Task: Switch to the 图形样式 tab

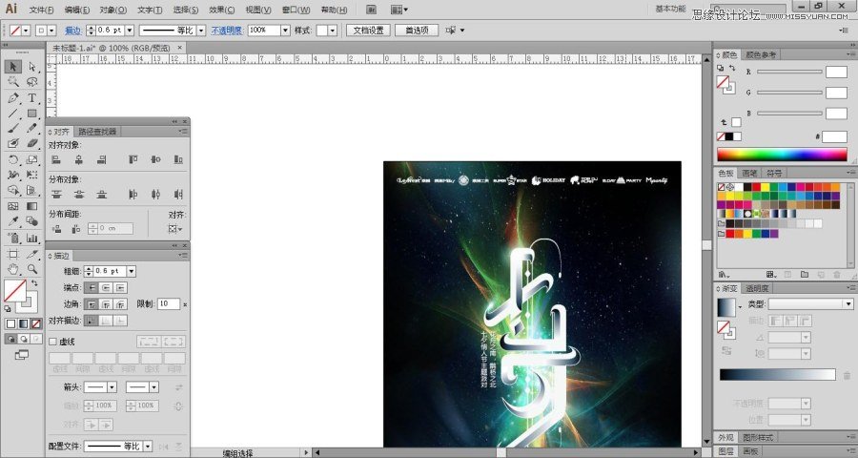Action: [x=757, y=437]
